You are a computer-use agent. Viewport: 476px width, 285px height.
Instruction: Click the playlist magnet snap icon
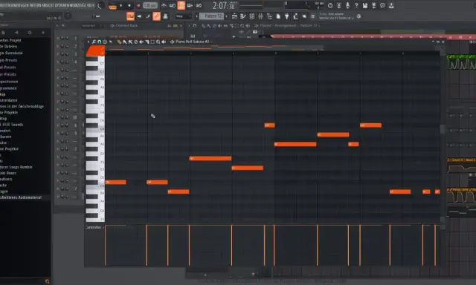click(x=195, y=26)
